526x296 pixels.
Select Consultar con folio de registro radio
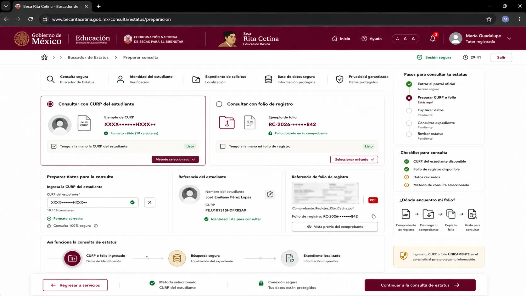coord(219,104)
